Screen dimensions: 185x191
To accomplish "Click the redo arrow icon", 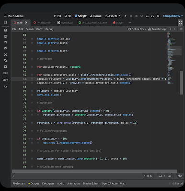I will click(5, 48).
